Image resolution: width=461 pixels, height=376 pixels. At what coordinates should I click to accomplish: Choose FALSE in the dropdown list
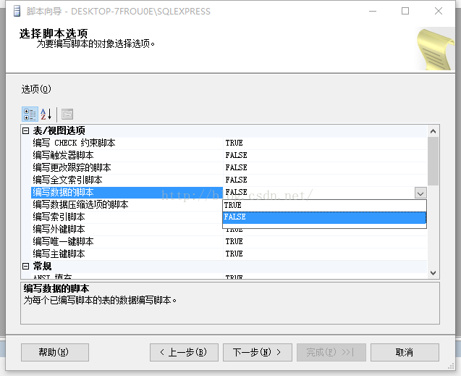(x=324, y=217)
